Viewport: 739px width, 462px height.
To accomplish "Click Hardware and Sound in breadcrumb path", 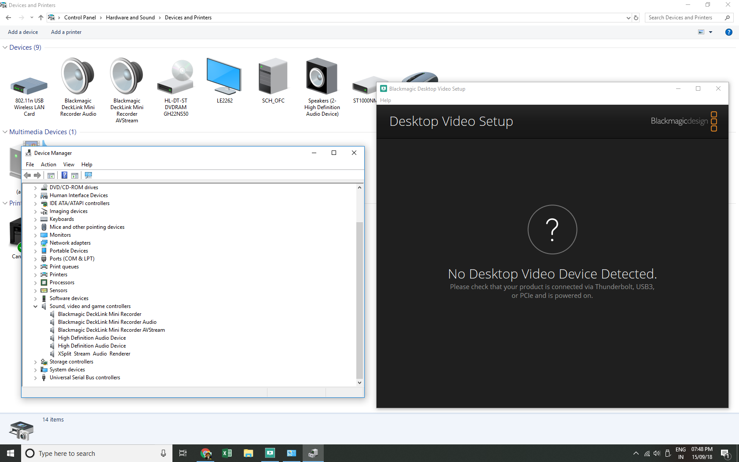I will (x=130, y=18).
